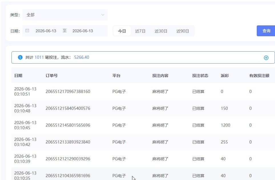The image size is (275, 180).
Task: Select the 近90日 date range tab
Action: pos(183,31)
